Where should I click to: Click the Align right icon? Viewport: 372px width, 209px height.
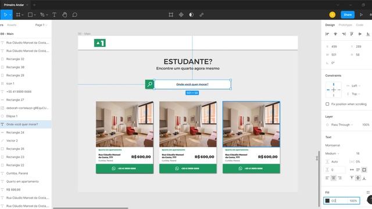[344, 34]
